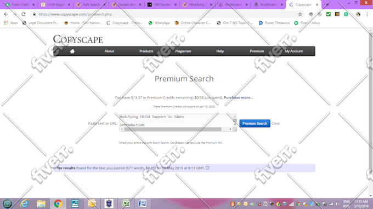The height and width of the screenshot is (209, 373).
Task: Click the address bar URL
Action: pyautogui.click(x=75, y=14)
